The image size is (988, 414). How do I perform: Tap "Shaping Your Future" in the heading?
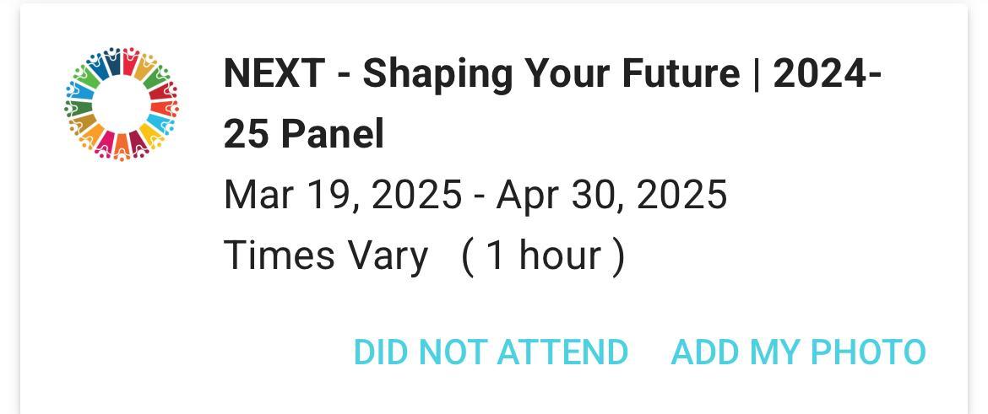[551, 74]
